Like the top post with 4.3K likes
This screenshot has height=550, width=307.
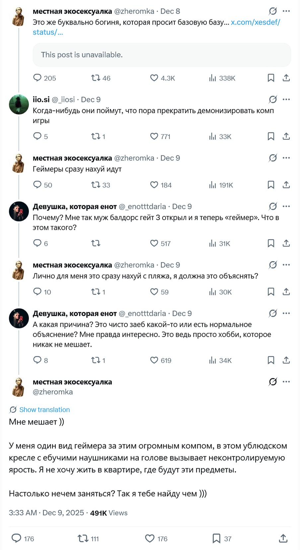point(154,78)
